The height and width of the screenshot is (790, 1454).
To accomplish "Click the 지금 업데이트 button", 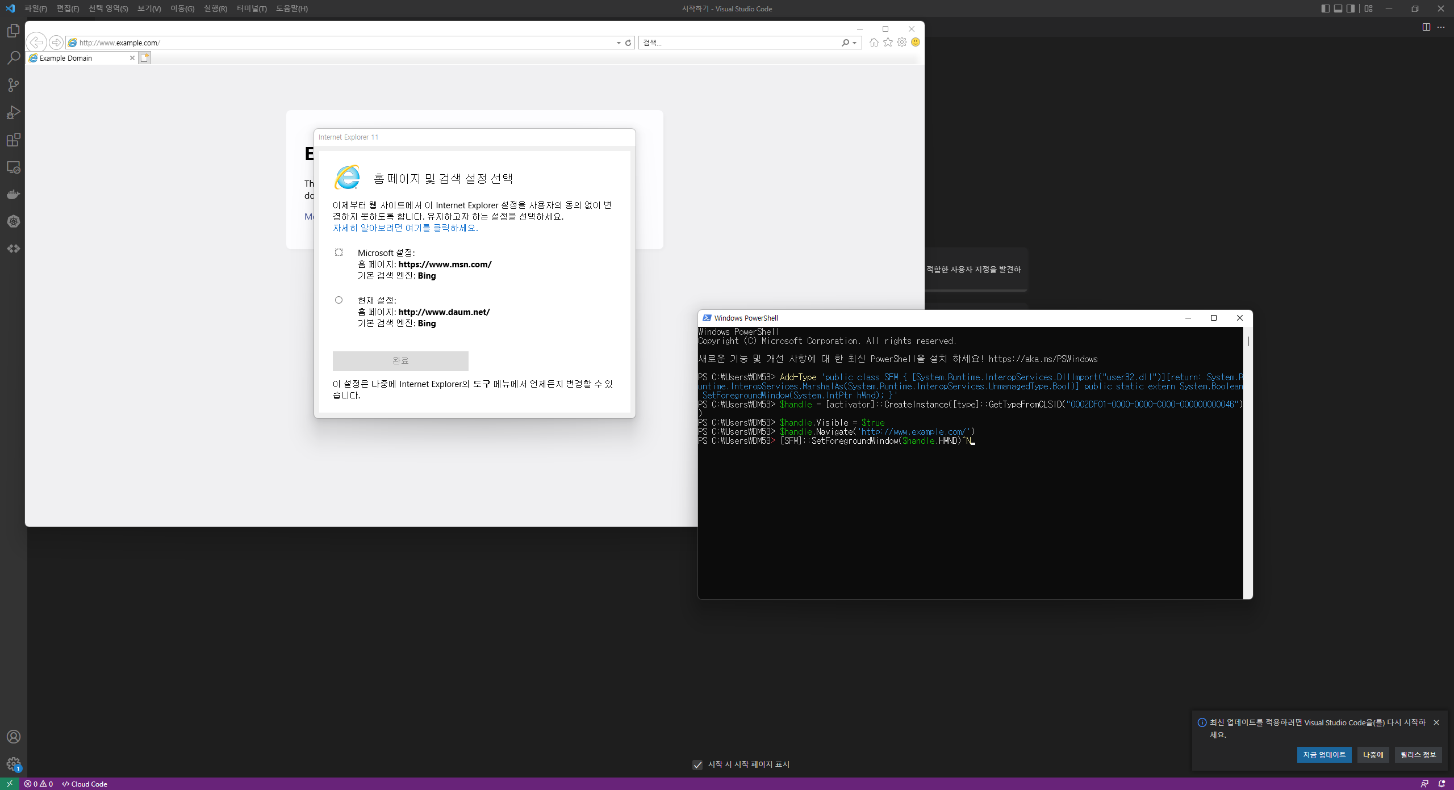I will tap(1324, 754).
